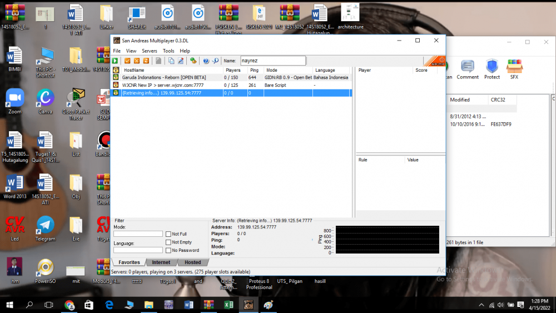Open Excel from the taskbar

coord(229,305)
